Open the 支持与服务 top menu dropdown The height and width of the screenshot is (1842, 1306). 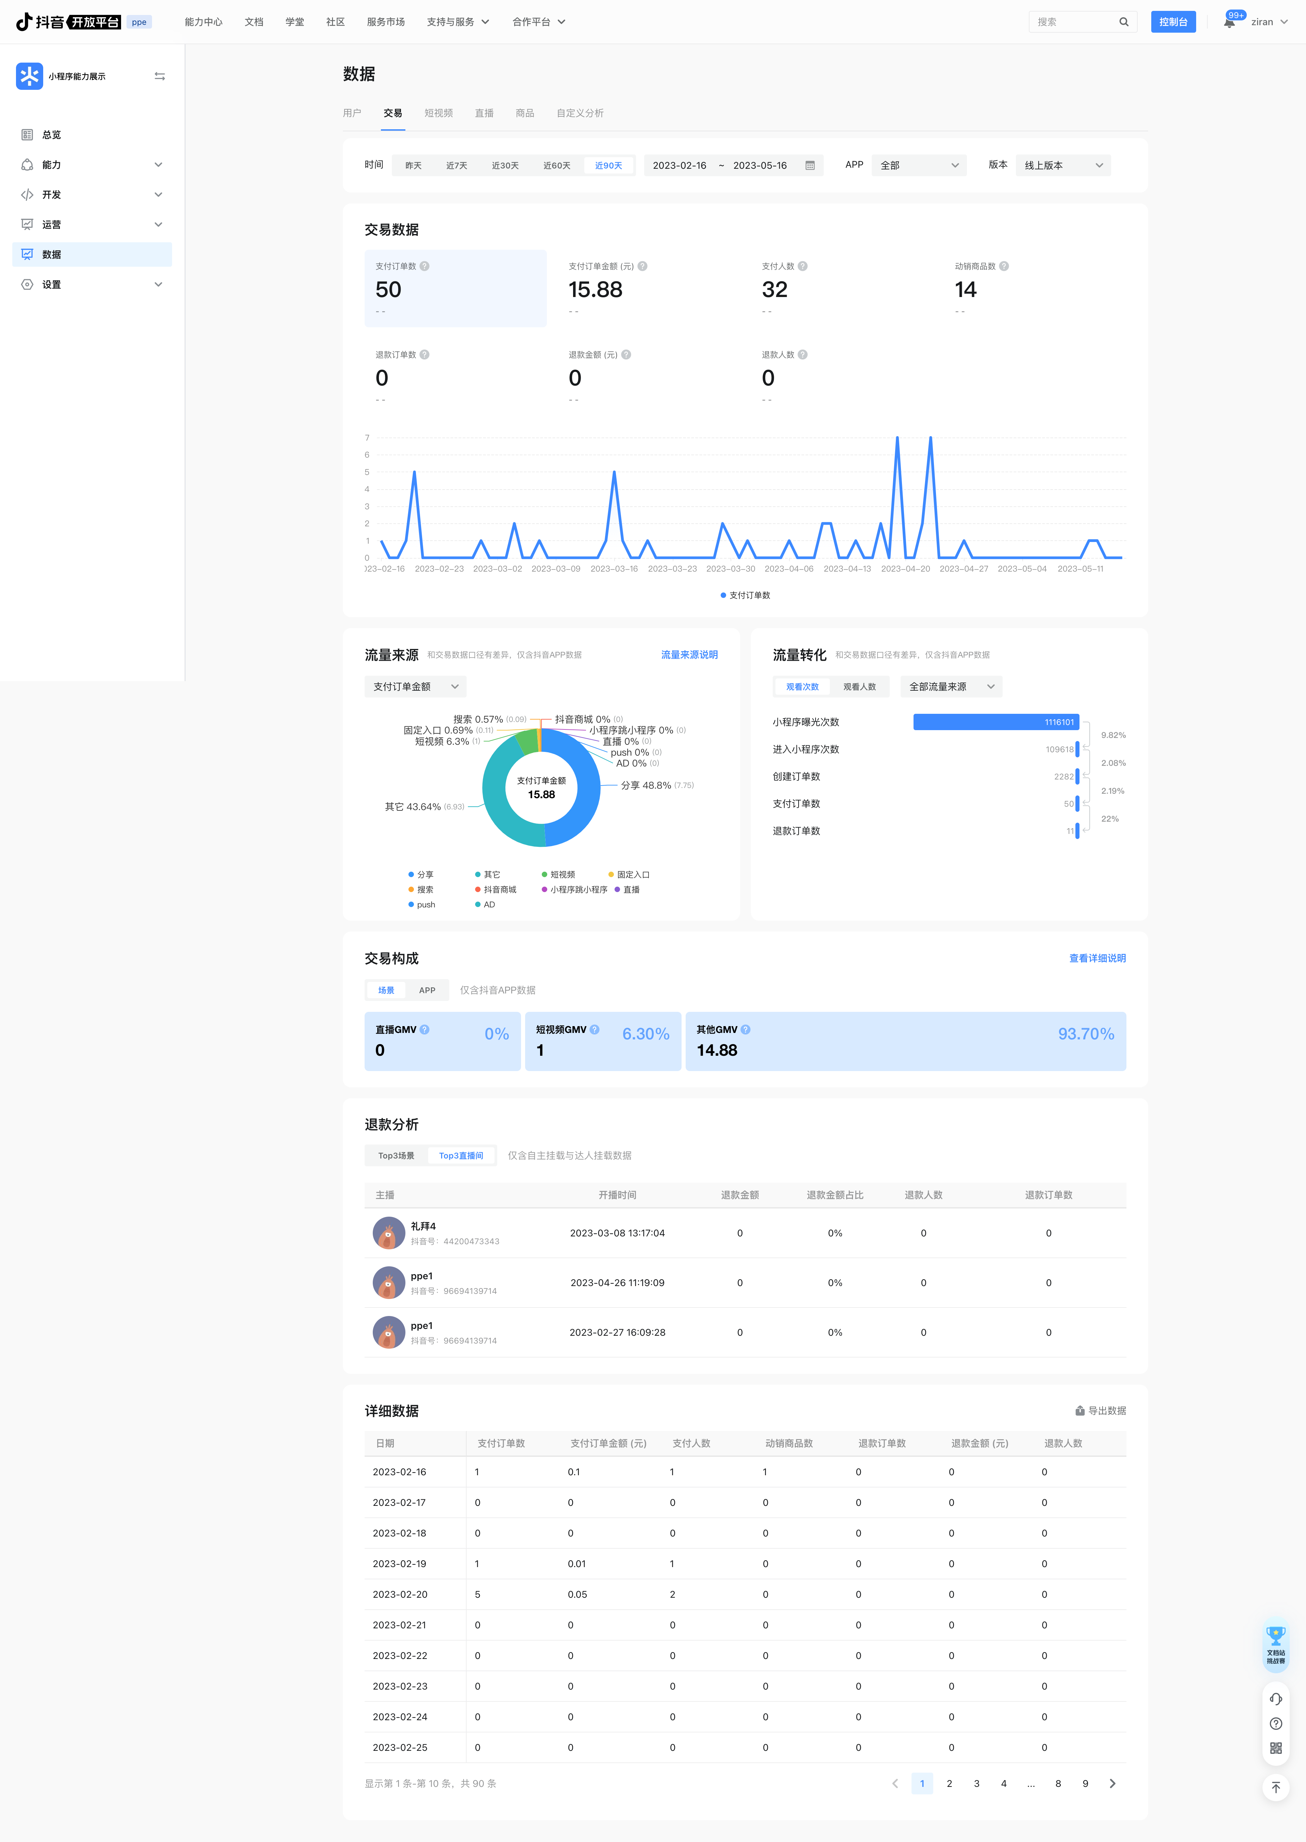point(457,22)
